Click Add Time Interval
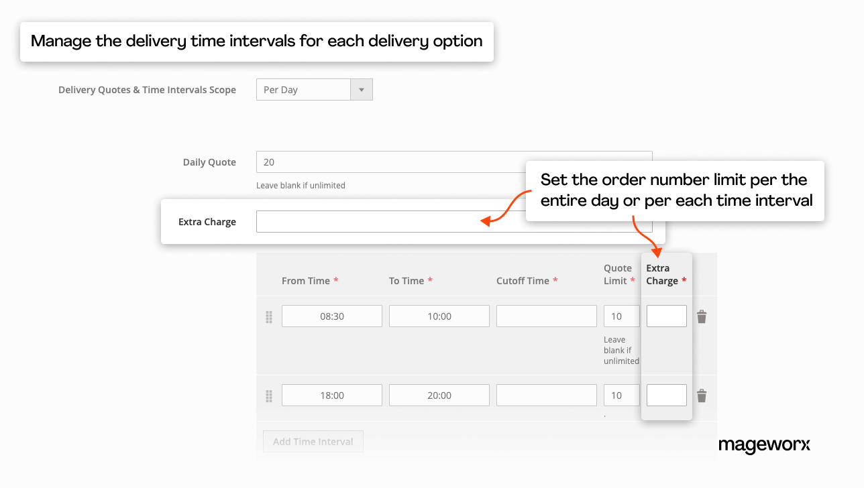The height and width of the screenshot is (488, 864). [x=313, y=441]
